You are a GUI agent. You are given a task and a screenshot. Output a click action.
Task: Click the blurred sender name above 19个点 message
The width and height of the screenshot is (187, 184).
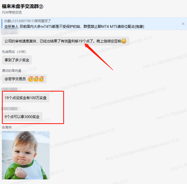[11, 89]
